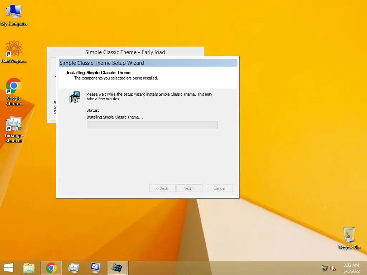
Task: Click the Windows Start button
Action: [x=9, y=268]
